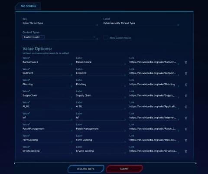Edit the Key field CyberThreatType

coord(60,23)
